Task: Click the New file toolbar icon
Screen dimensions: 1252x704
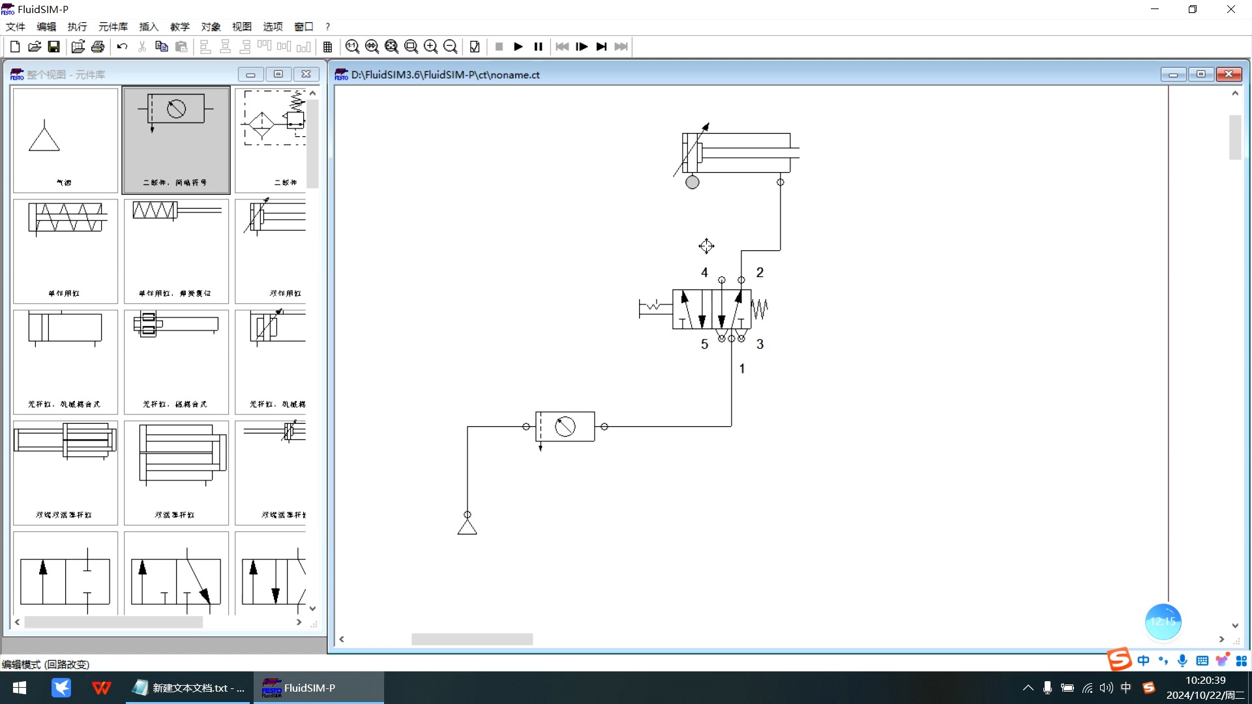Action: [15, 46]
